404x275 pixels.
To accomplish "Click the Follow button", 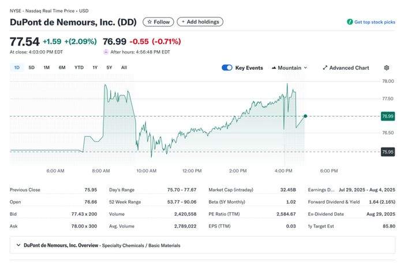I will click(x=158, y=22).
